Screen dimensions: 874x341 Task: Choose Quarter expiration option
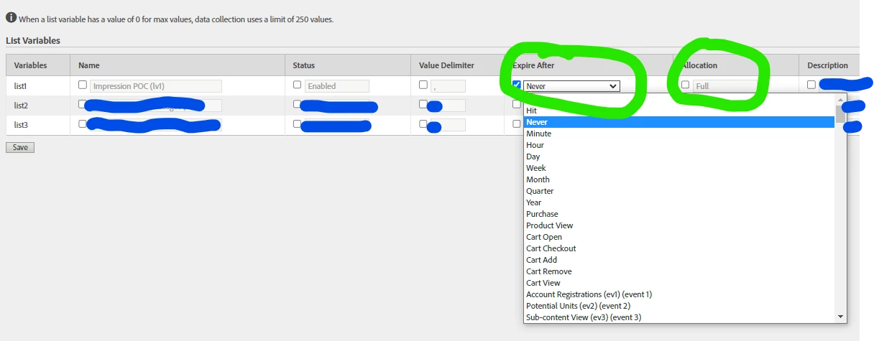pos(679,191)
